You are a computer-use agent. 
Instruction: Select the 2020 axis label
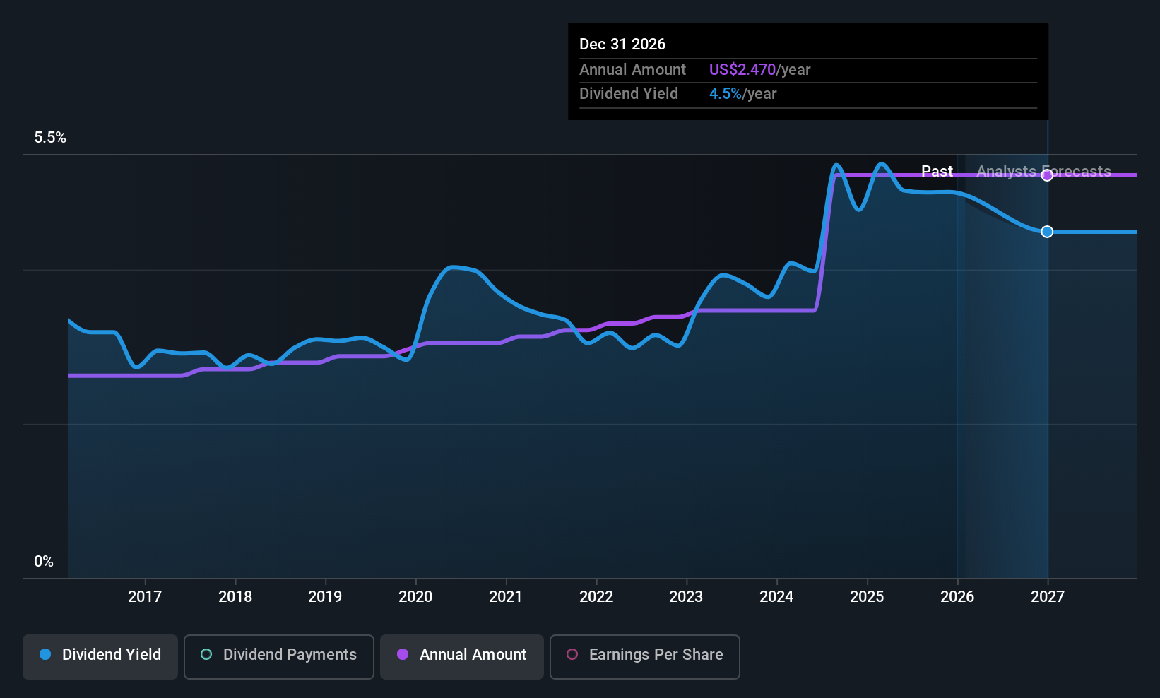(415, 597)
